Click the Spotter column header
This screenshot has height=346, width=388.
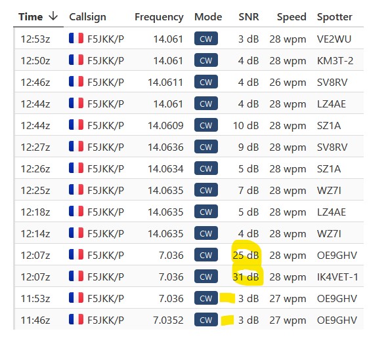click(x=335, y=17)
